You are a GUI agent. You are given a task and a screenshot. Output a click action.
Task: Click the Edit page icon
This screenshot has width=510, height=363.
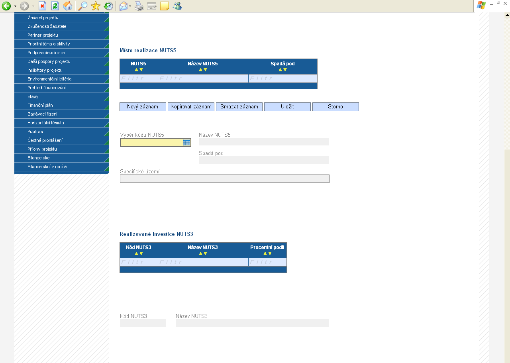[151, 6]
